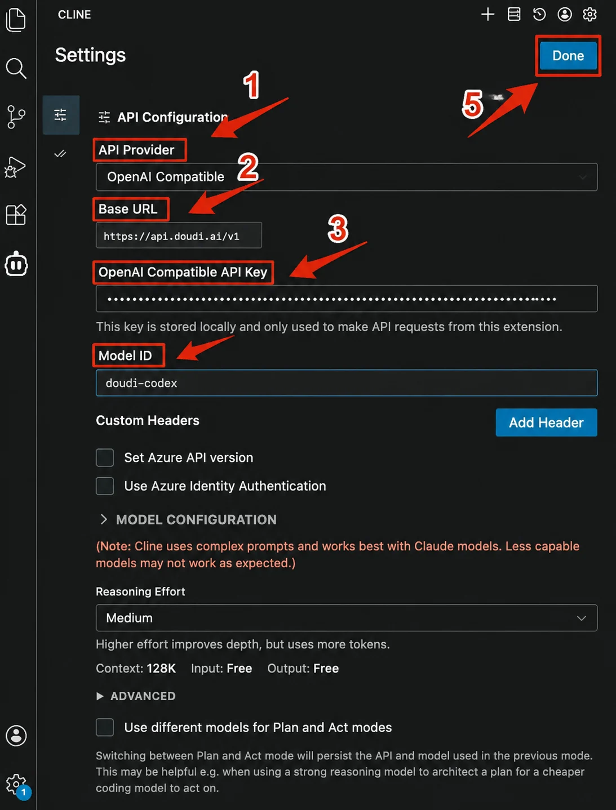Enable Use Azure Identity Authentication checkbox

click(x=105, y=486)
